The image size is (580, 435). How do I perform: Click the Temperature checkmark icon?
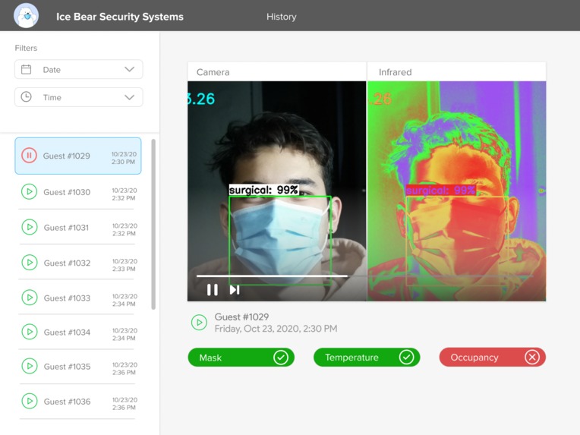click(406, 358)
